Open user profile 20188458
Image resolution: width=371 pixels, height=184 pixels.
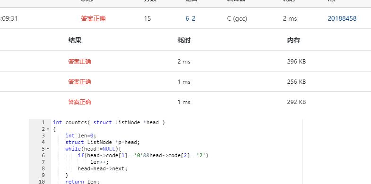click(342, 19)
